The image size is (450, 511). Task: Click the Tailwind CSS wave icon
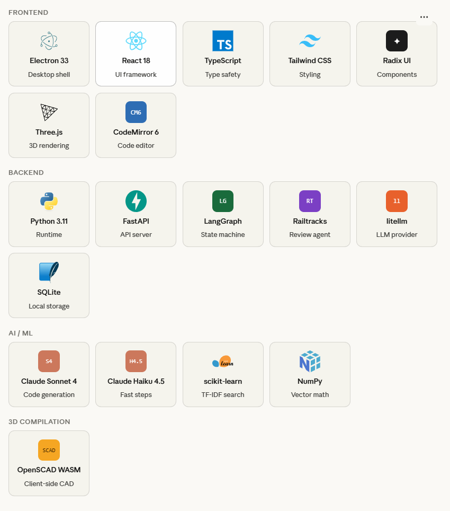click(x=310, y=41)
